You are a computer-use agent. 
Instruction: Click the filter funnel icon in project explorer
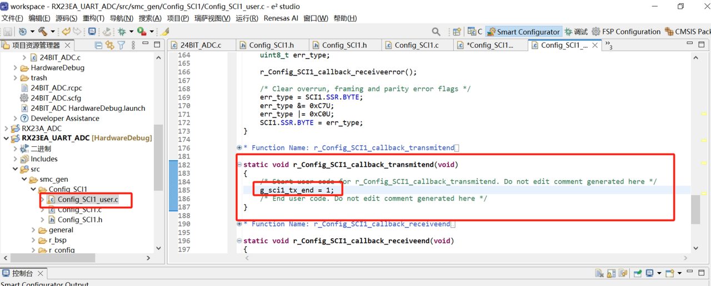121,45
